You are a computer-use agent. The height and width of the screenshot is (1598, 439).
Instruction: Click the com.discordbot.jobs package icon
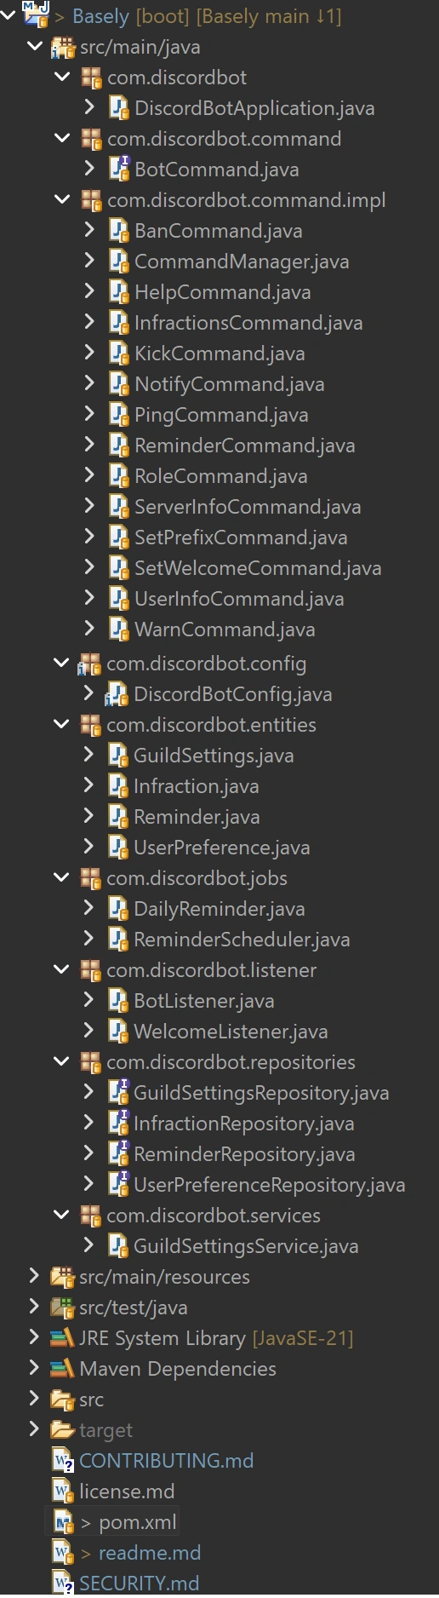[90, 878]
